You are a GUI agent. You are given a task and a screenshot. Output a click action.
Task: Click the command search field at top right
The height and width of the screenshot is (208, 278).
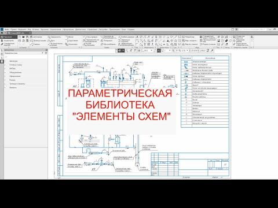(x=253, y=29)
